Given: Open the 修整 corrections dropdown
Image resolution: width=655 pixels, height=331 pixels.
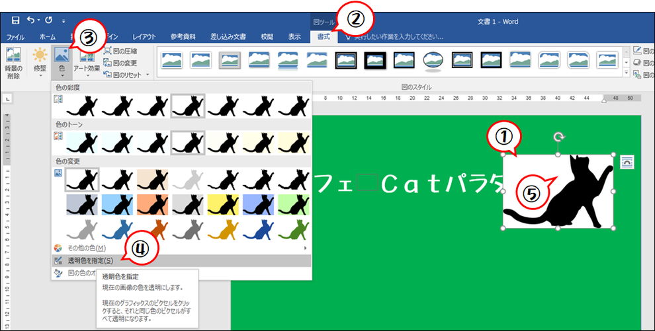Looking at the screenshot, I should pyautogui.click(x=40, y=63).
